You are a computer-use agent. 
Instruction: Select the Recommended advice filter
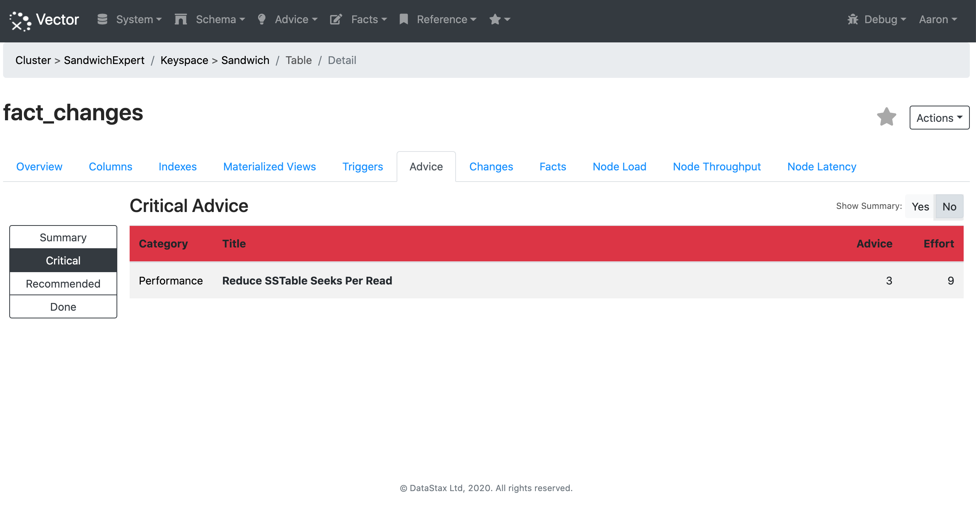63,284
